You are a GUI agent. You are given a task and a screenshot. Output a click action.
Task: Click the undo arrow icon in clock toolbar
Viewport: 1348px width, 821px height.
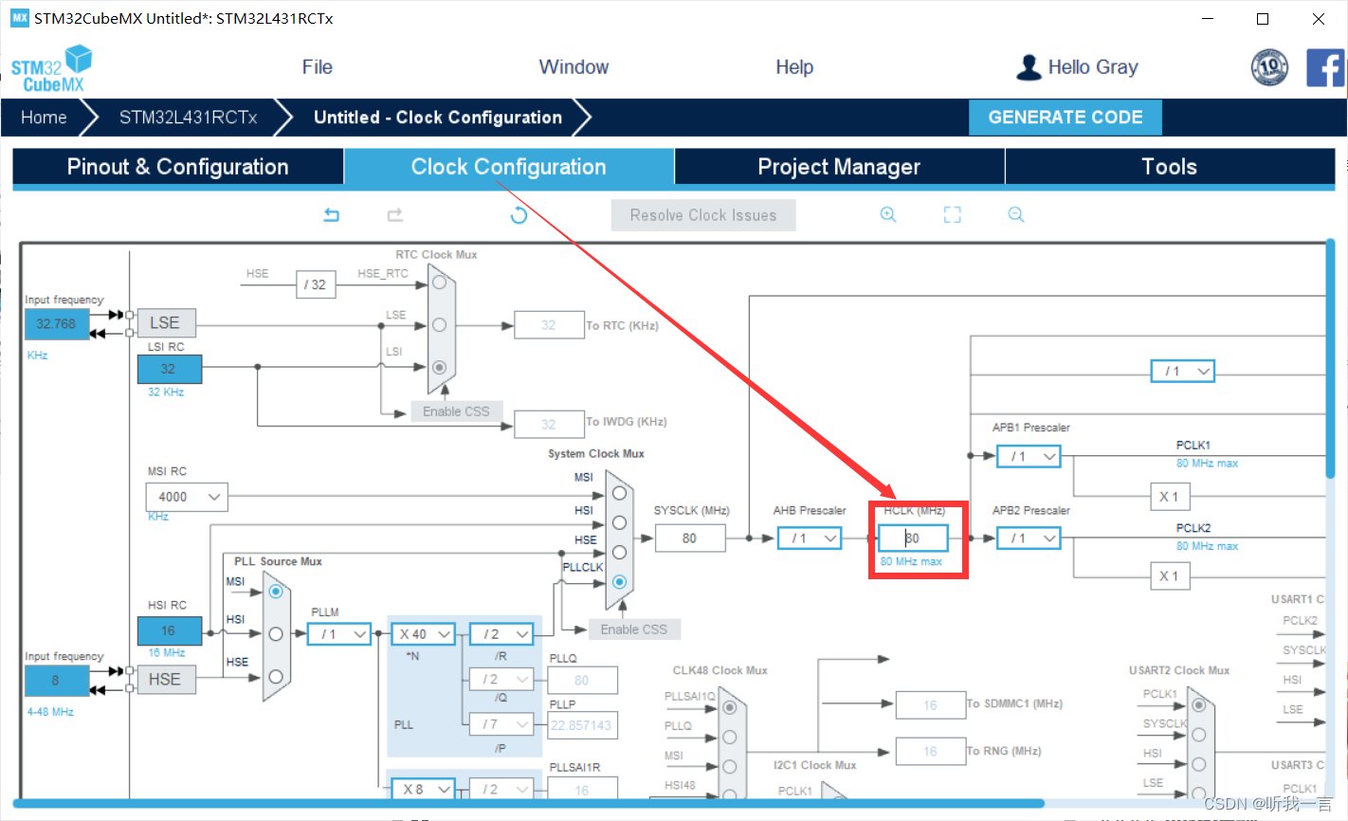(331, 215)
